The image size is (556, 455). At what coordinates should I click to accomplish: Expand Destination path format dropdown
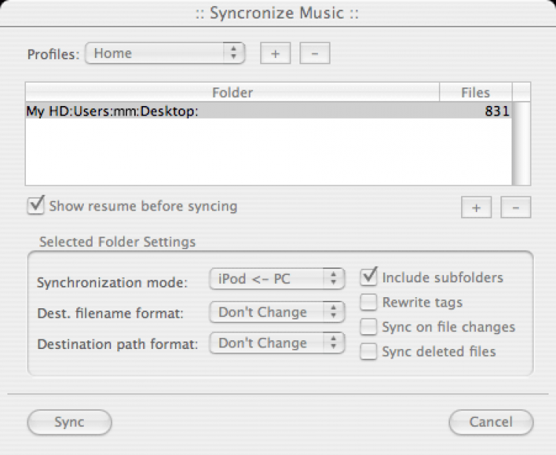(277, 343)
